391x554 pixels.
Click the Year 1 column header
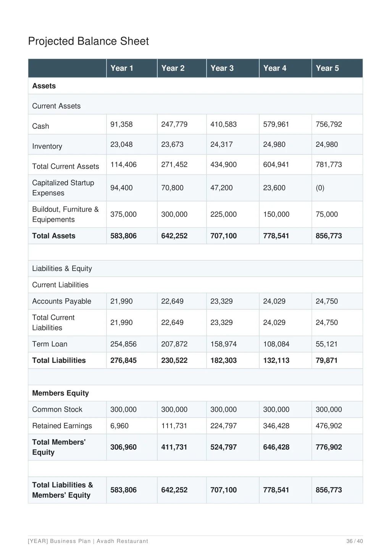pyautogui.click(x=122, y=68)
